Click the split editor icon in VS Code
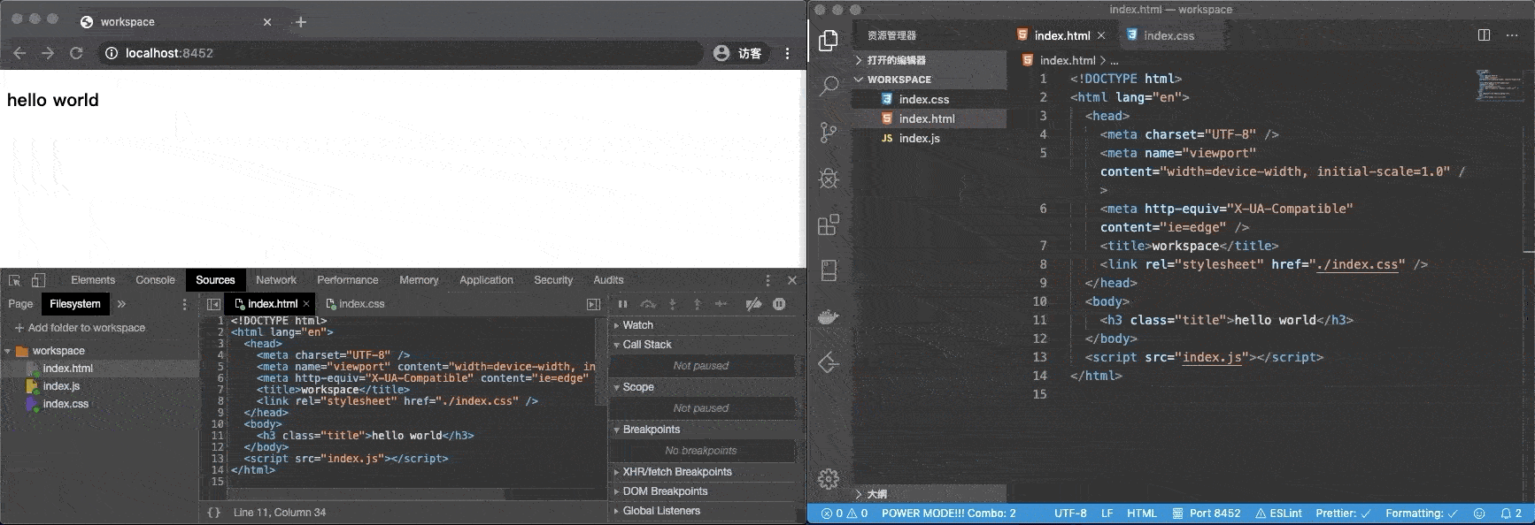1535x525 pixels. tap(1485, 35)
